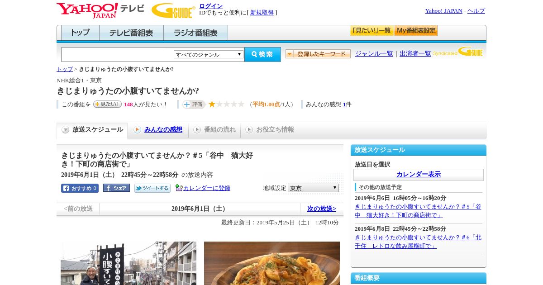This screenshot has width=543, height=285.
Task: Click トップ in the breadcrumb
Action: tap(64, 69)
